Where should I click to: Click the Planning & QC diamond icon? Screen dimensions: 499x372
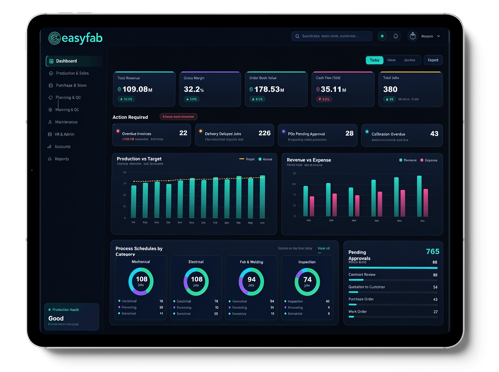(x=50, y=98)
